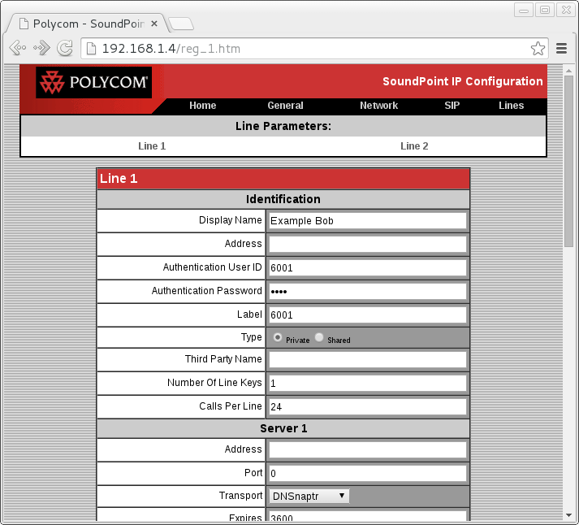Open the Lines navigation menu
Screen dimensions: 579x525
tap(511, 106)
